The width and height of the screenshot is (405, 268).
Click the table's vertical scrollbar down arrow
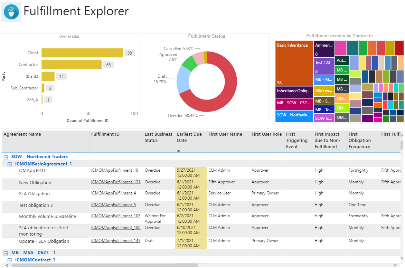point(402,258)
